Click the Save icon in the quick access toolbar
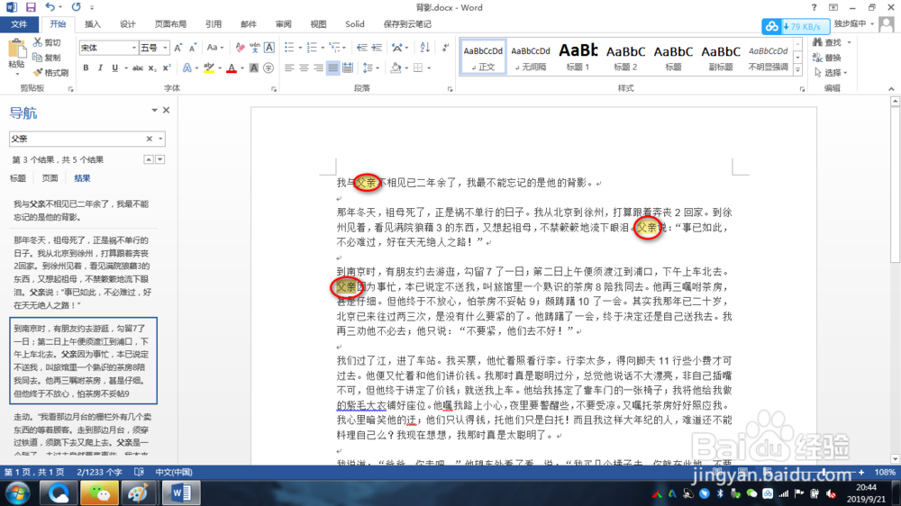This screenshot has height=506, width=901. pos(31,7)
